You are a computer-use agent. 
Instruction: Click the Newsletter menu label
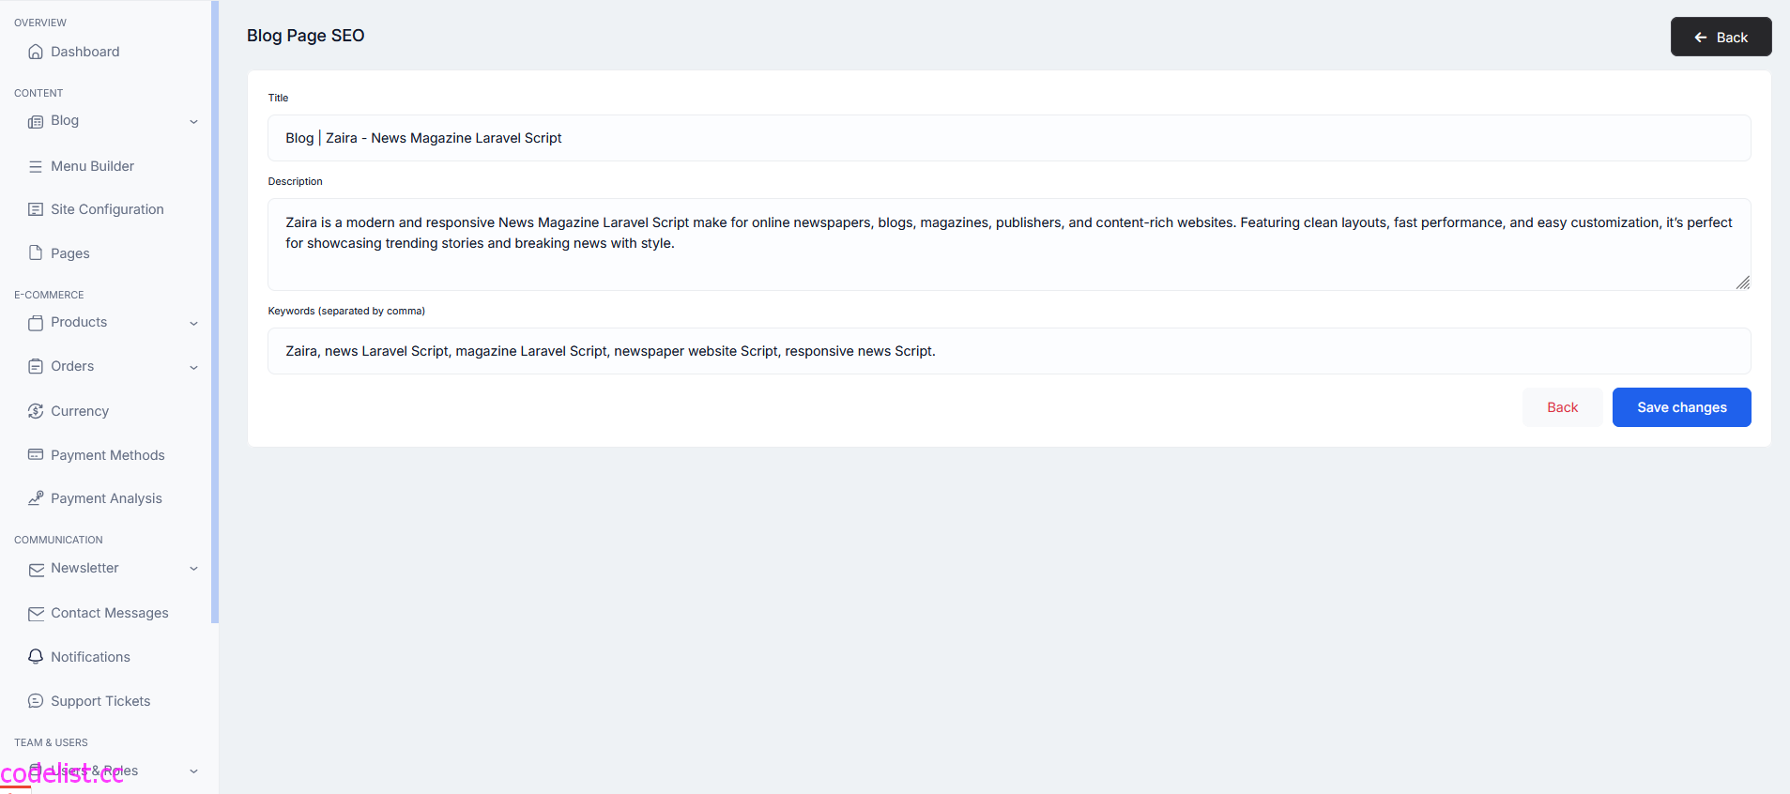[84, 568]
